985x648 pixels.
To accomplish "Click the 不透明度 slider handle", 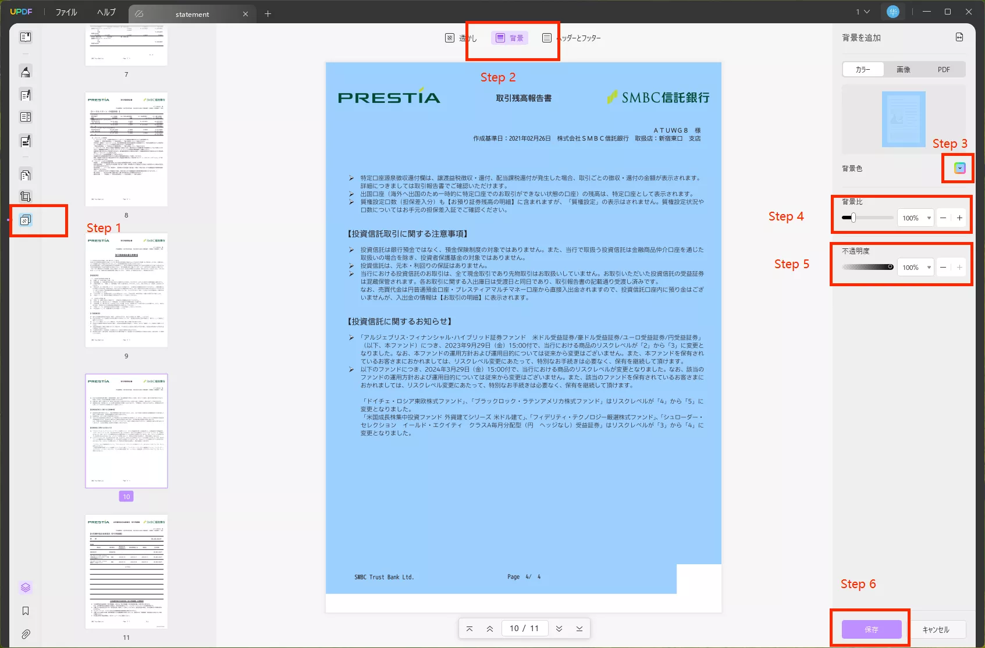I will coord(890,267).
